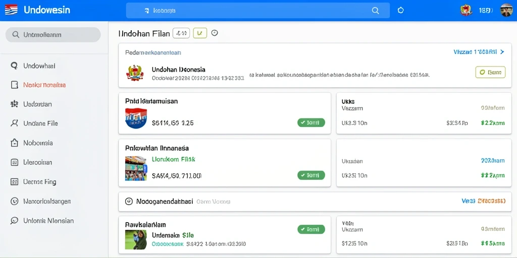517x258 pixels.
Task: Click the blue 2020am value
Action: [x=493, y=161]
